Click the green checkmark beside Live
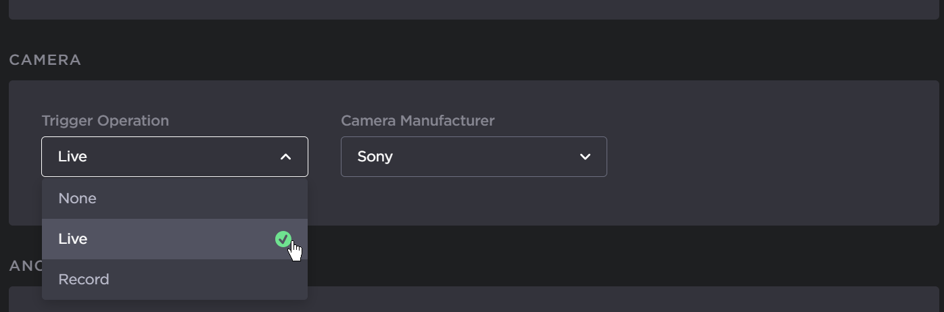 tap(283, 239)
